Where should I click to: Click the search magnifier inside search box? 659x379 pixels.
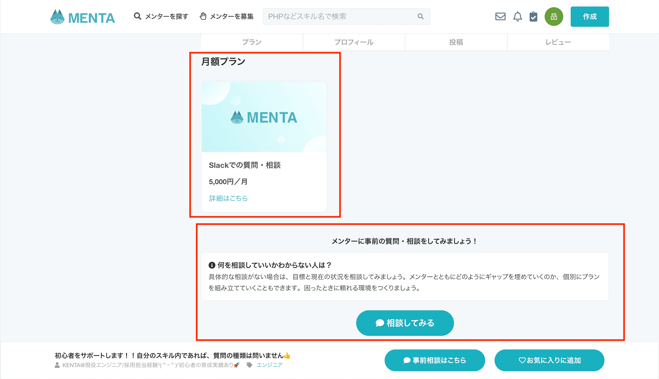[x=420, y=16]
